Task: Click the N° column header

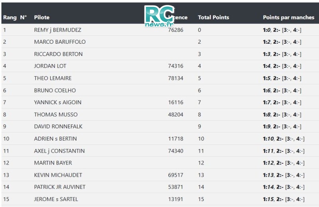Action: 24,17
